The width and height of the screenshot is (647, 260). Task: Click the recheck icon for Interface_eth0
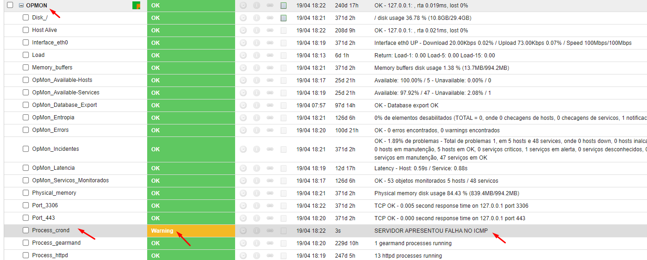243,43
